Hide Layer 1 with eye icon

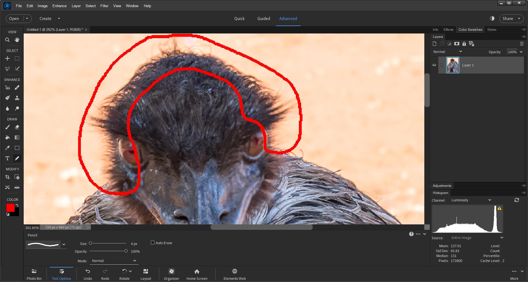(x=434, y=65)
